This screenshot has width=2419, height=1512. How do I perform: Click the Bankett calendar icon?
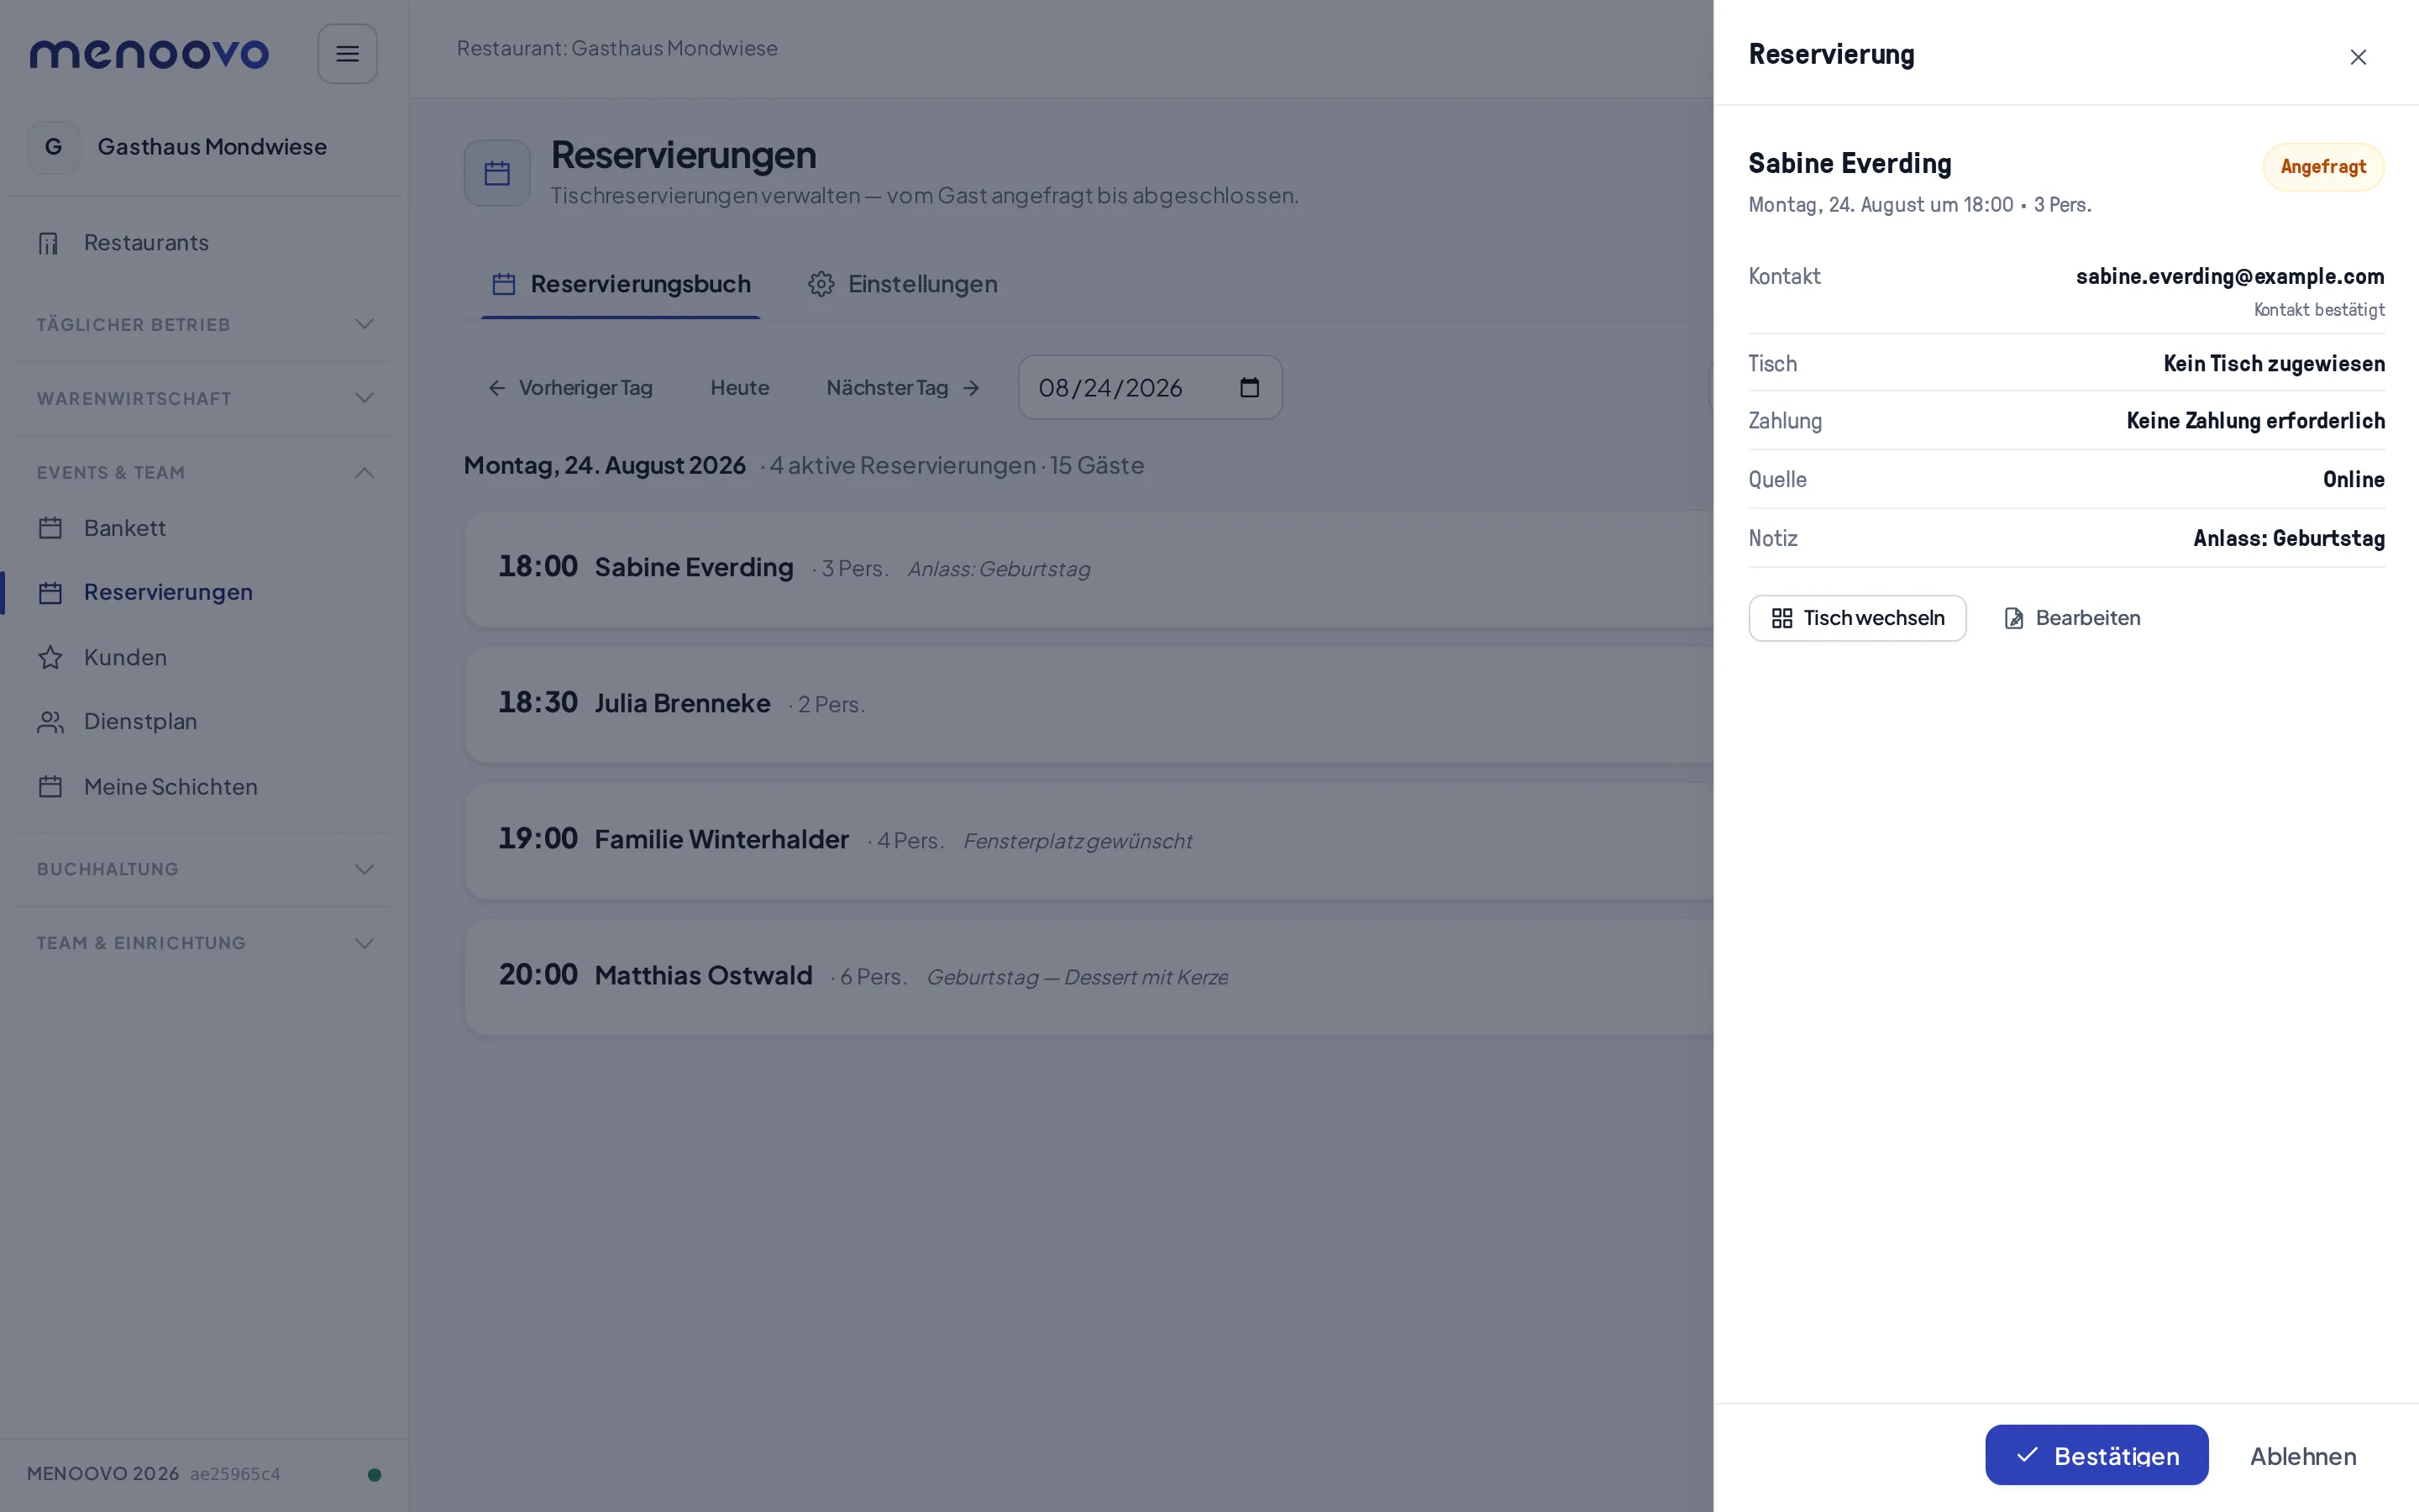50,528
